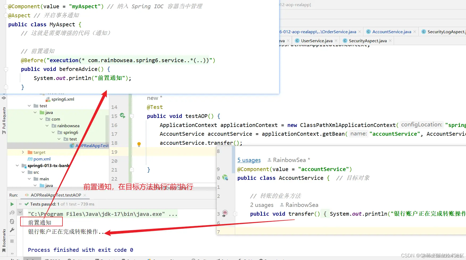The image size is (466, 260).
Task: Collapse the green java test folder
Action: [x=35, y=113]
